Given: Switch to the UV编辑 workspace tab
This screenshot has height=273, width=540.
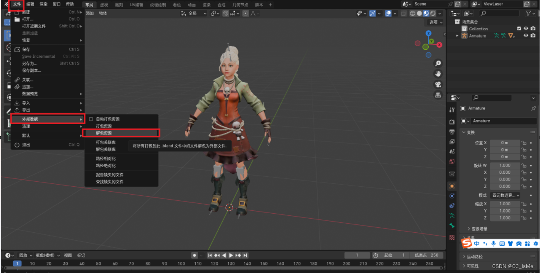Looking at the screenshot, I should pos(136,5).
